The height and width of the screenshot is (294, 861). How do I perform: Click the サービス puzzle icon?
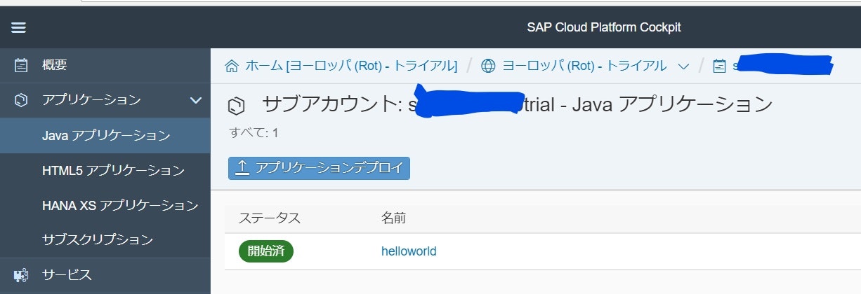pyautogui.click(x=21, y=275)
